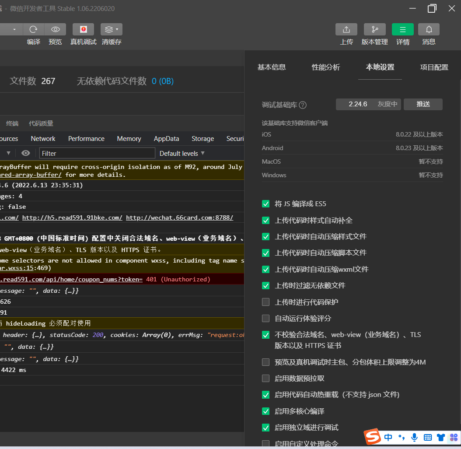This screenshot has width=461, height=449.
Task: Toggle 上传代码时自动压缩脚本文件 checkbox
Action: tap(266, 253)
